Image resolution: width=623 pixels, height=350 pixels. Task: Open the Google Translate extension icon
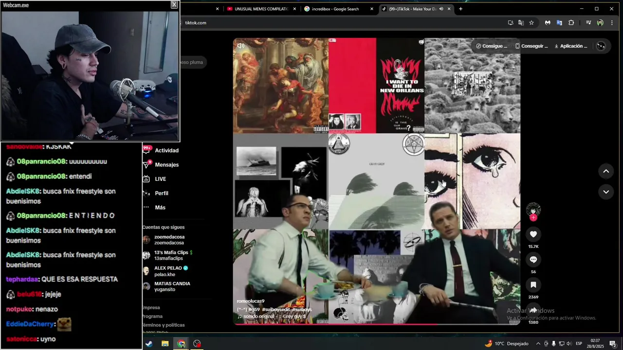[x=559, y=23]
